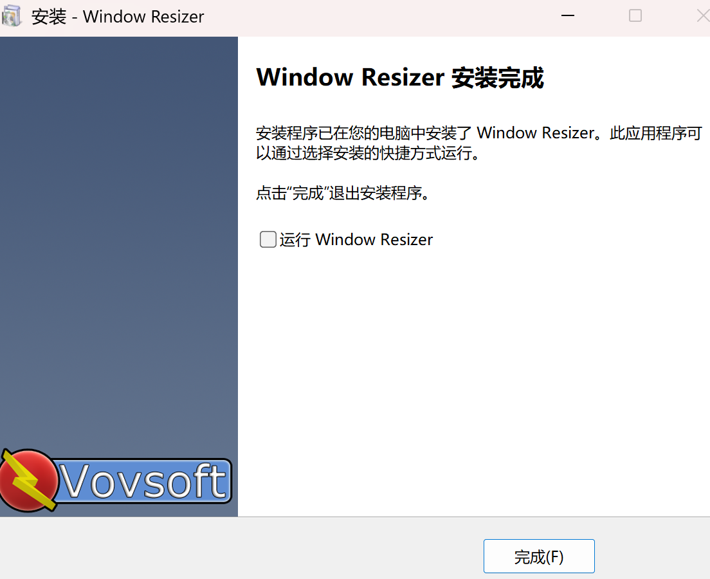Click the greyed-out maximize button
Viewport: 710px width, 579px height.
click(x=635, y=16)
